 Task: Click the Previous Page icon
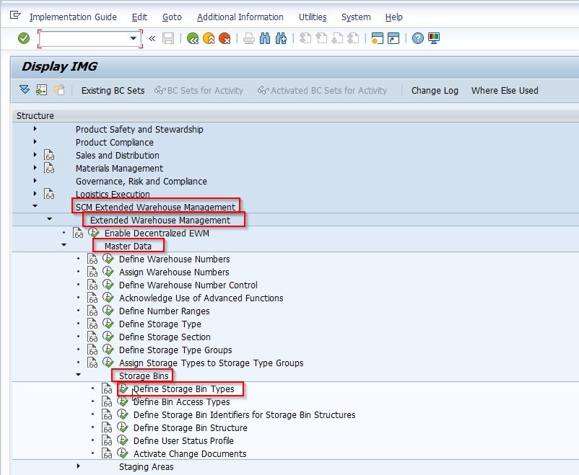coord(321,38)
